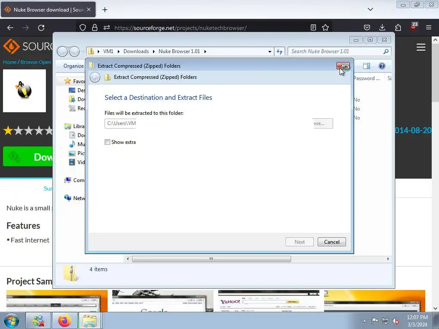
Task: Reload the SourceForge page in Firefox
Action: (41, 28)
